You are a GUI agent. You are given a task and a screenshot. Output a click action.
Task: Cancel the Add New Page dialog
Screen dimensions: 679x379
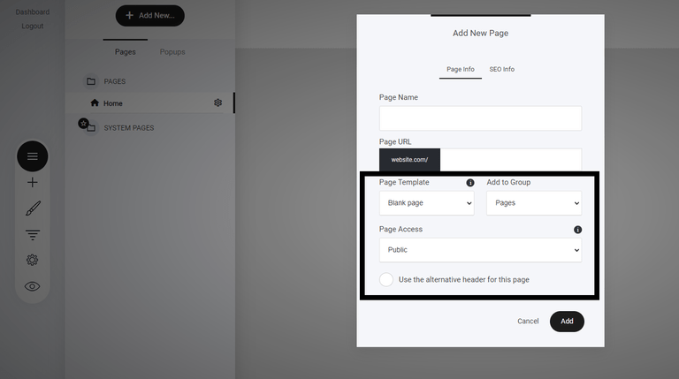point(528,322)
